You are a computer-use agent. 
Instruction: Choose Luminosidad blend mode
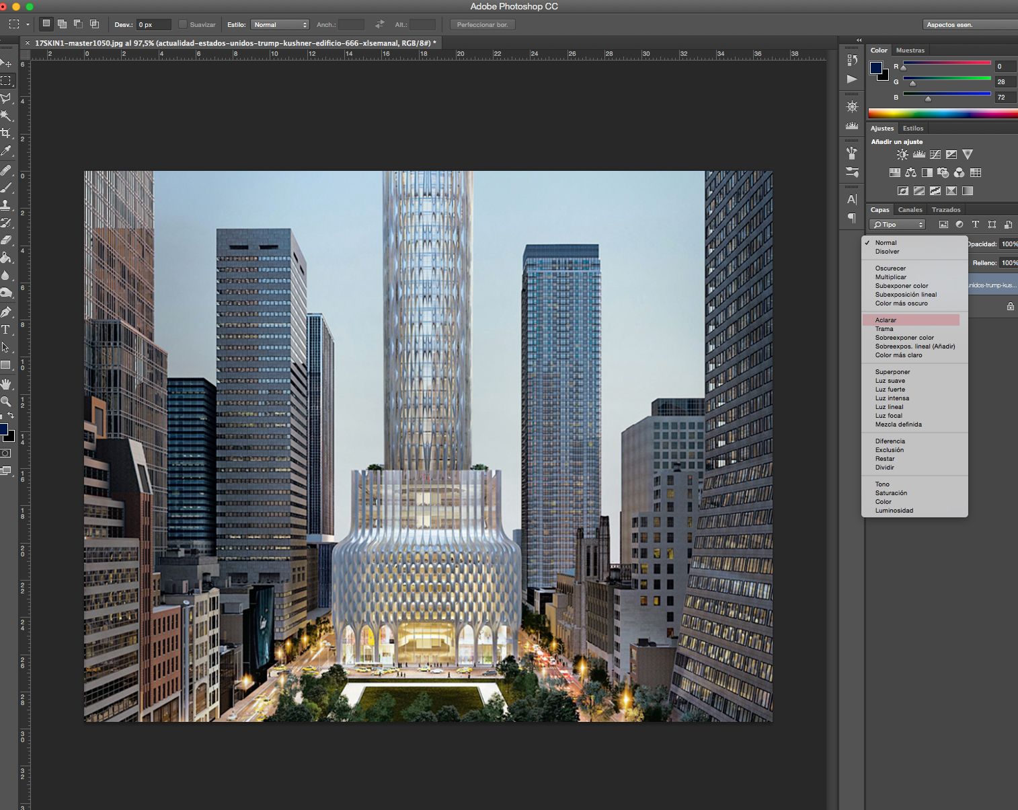(x=894, y=511)
